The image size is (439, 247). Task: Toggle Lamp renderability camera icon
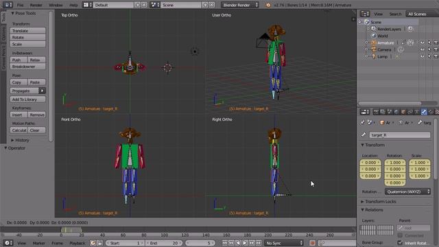[436, 56]
